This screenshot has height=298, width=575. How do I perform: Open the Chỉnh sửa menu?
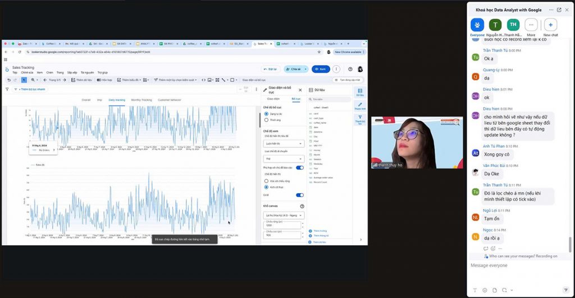27,72
